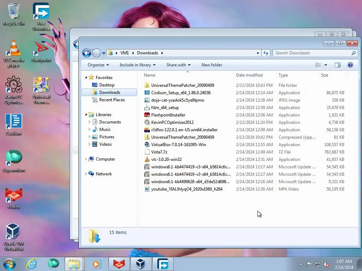Open Supermium browser from taskbar
The height and width of the screenshot is (271, 362).
pos(53,264)
